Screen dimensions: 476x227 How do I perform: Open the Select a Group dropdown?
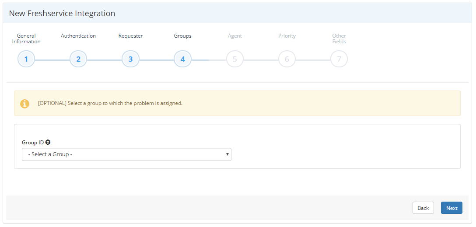(126, 154)
